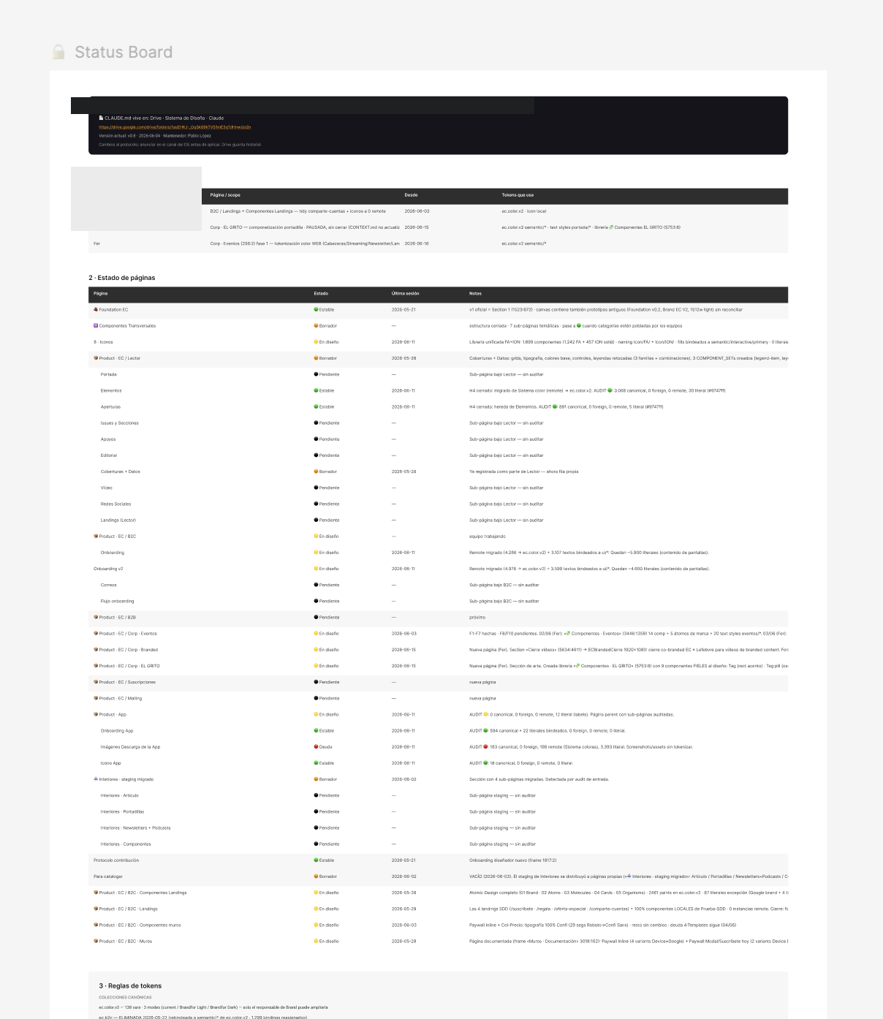Click the box icon of Corp · EL GRITO row
883x1019 pixels.
coord(96,666)
